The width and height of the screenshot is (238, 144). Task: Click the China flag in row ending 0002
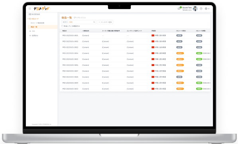[153, 41]
